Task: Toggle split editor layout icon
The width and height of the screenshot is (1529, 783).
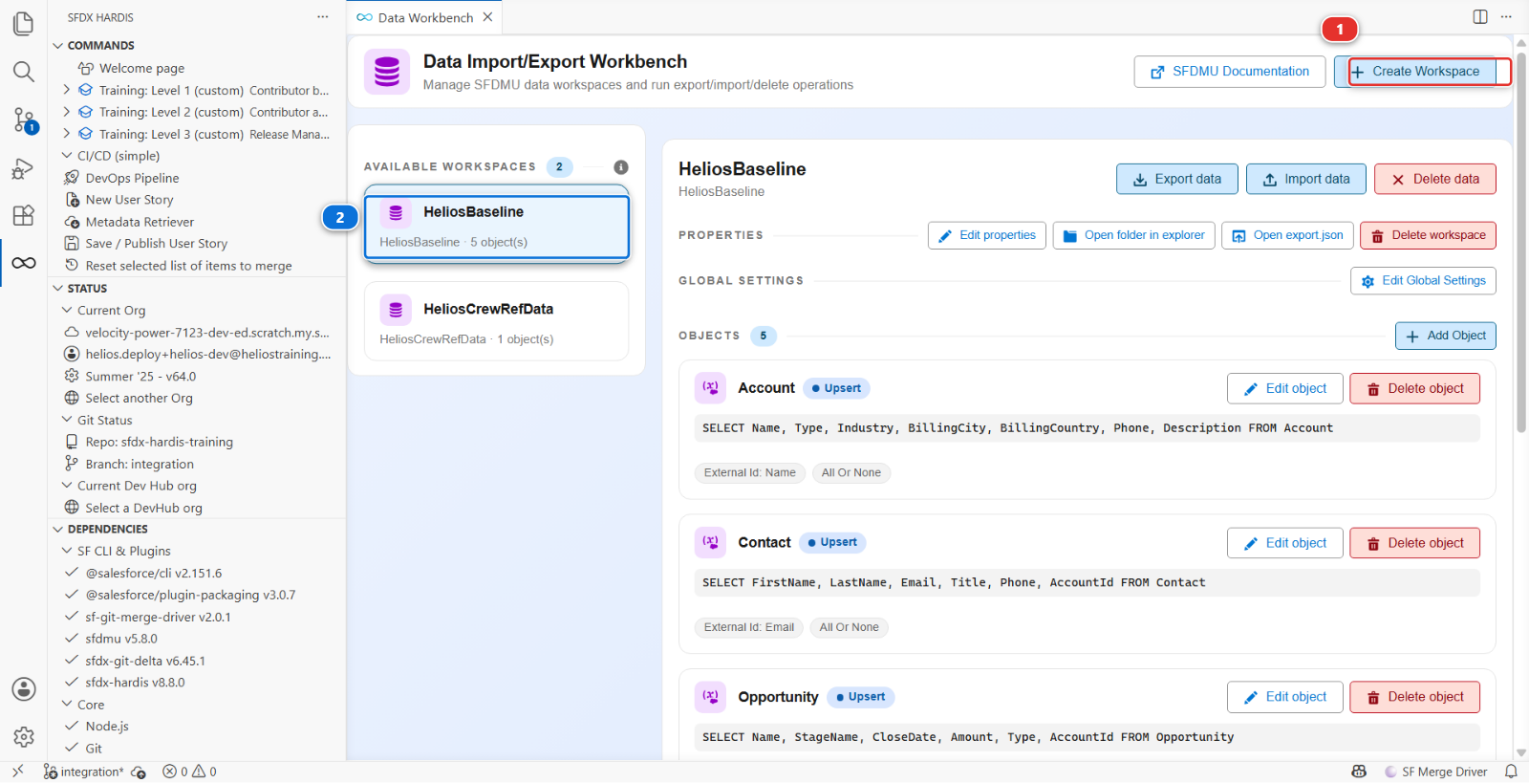Action: (x=1480, y=17)
